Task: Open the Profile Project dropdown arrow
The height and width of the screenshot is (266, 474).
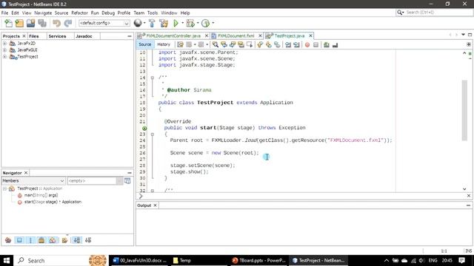Action: (x=213, y=23)
